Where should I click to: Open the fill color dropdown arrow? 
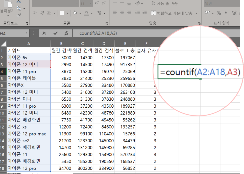click(80, 13)
